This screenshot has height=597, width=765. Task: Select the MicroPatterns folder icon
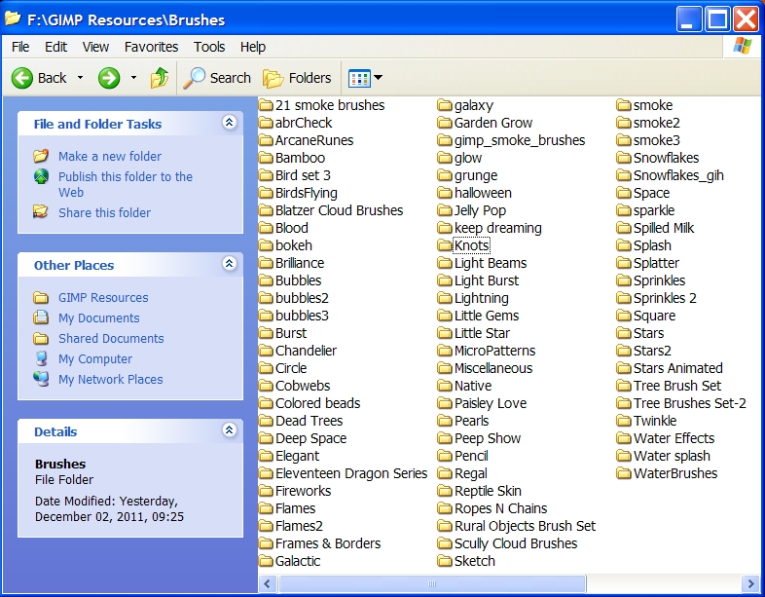click(x=445, y=351)
